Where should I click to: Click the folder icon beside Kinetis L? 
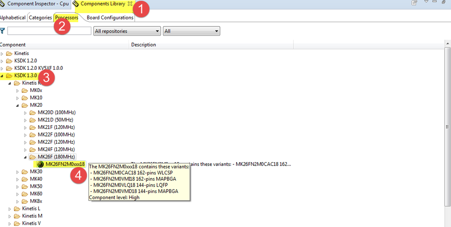point(17,209)
